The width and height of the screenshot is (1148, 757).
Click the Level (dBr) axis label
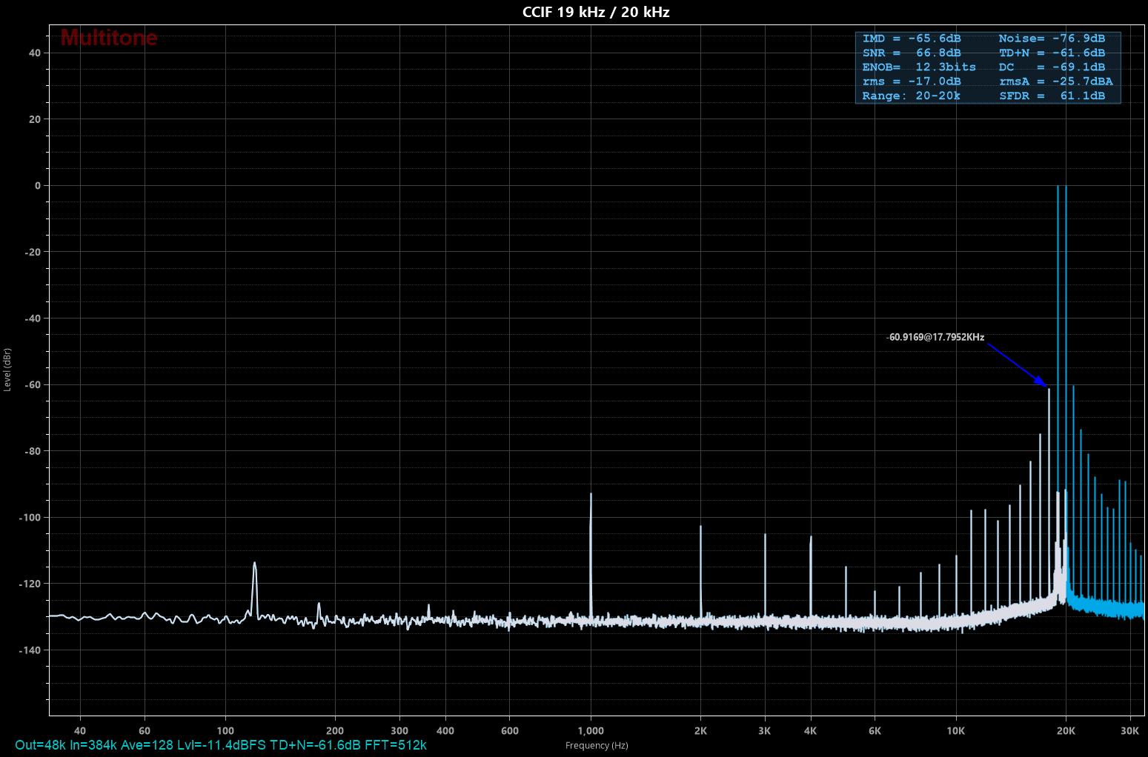coord(7,369)
